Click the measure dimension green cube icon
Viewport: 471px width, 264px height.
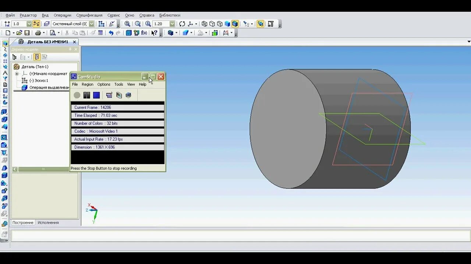coord(215,33)
